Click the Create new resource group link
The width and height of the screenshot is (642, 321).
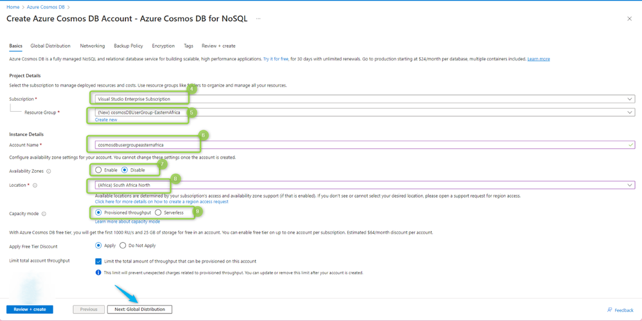point(106,120)
